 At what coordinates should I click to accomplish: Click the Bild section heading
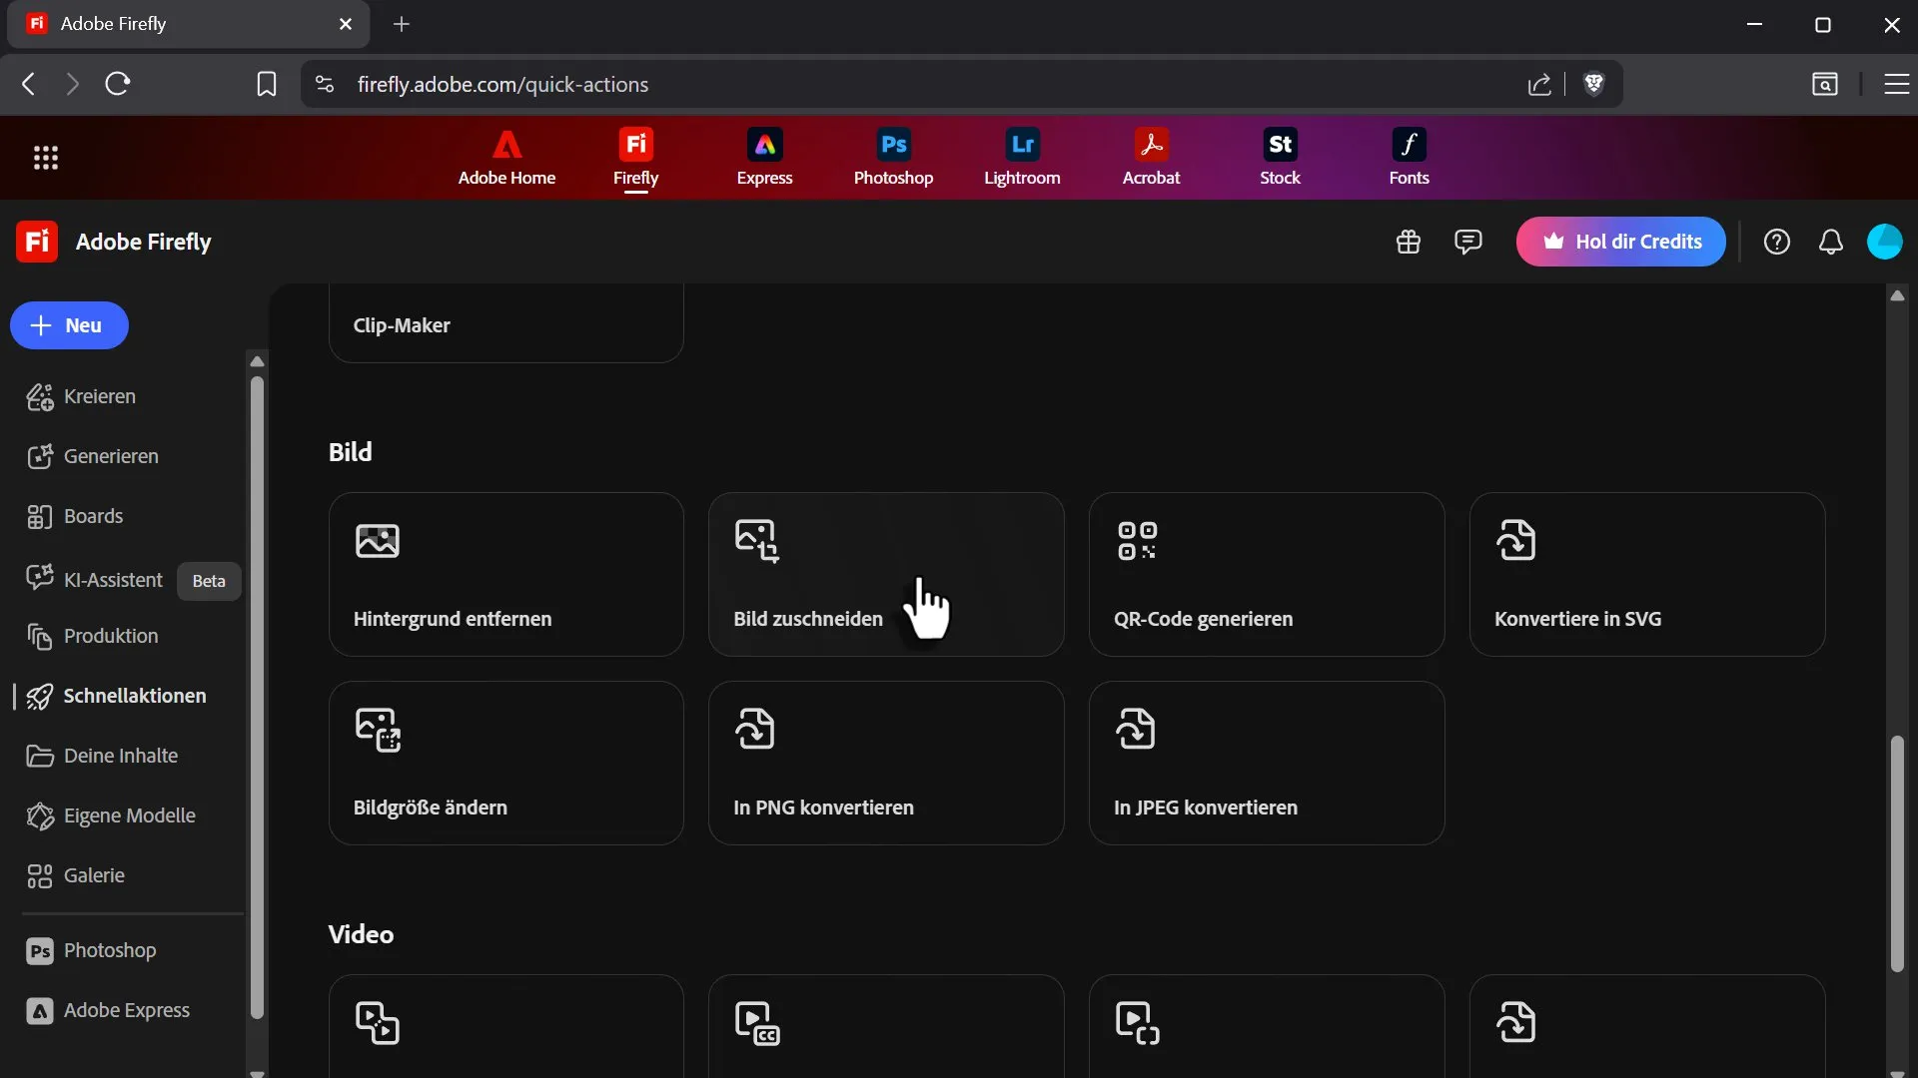(x=351, y=452)
